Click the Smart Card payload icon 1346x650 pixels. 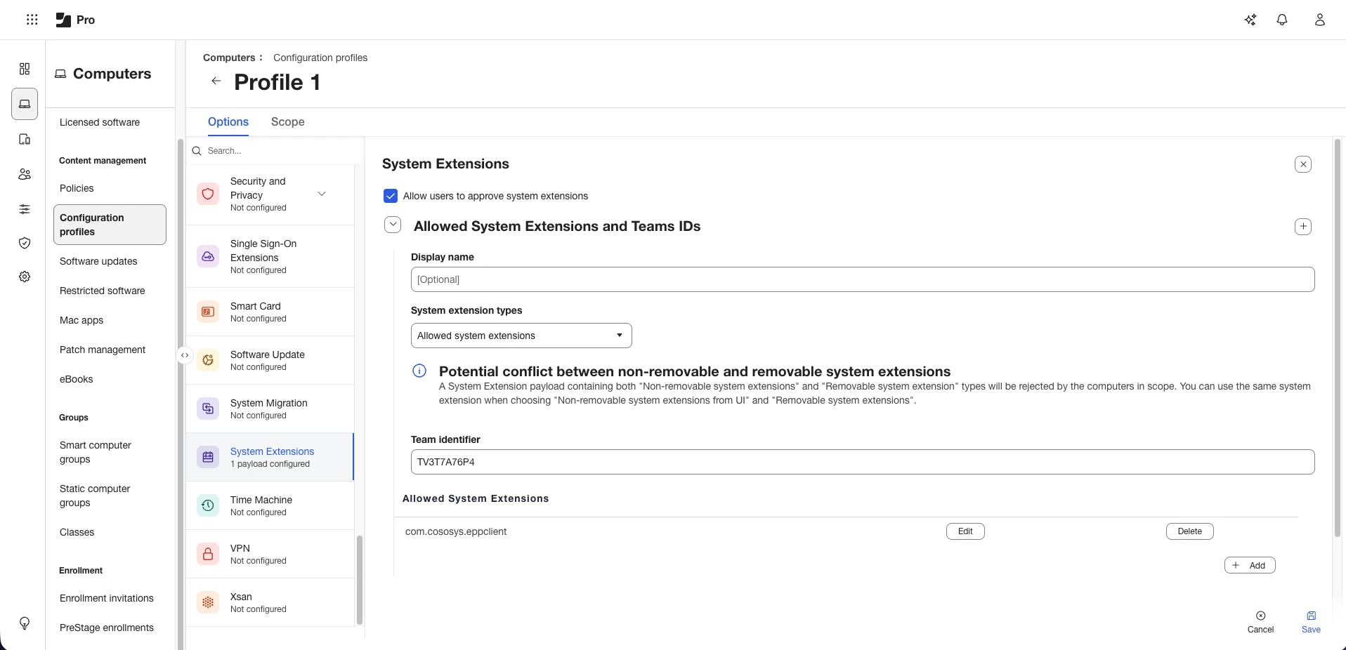(x=208, y=312)
